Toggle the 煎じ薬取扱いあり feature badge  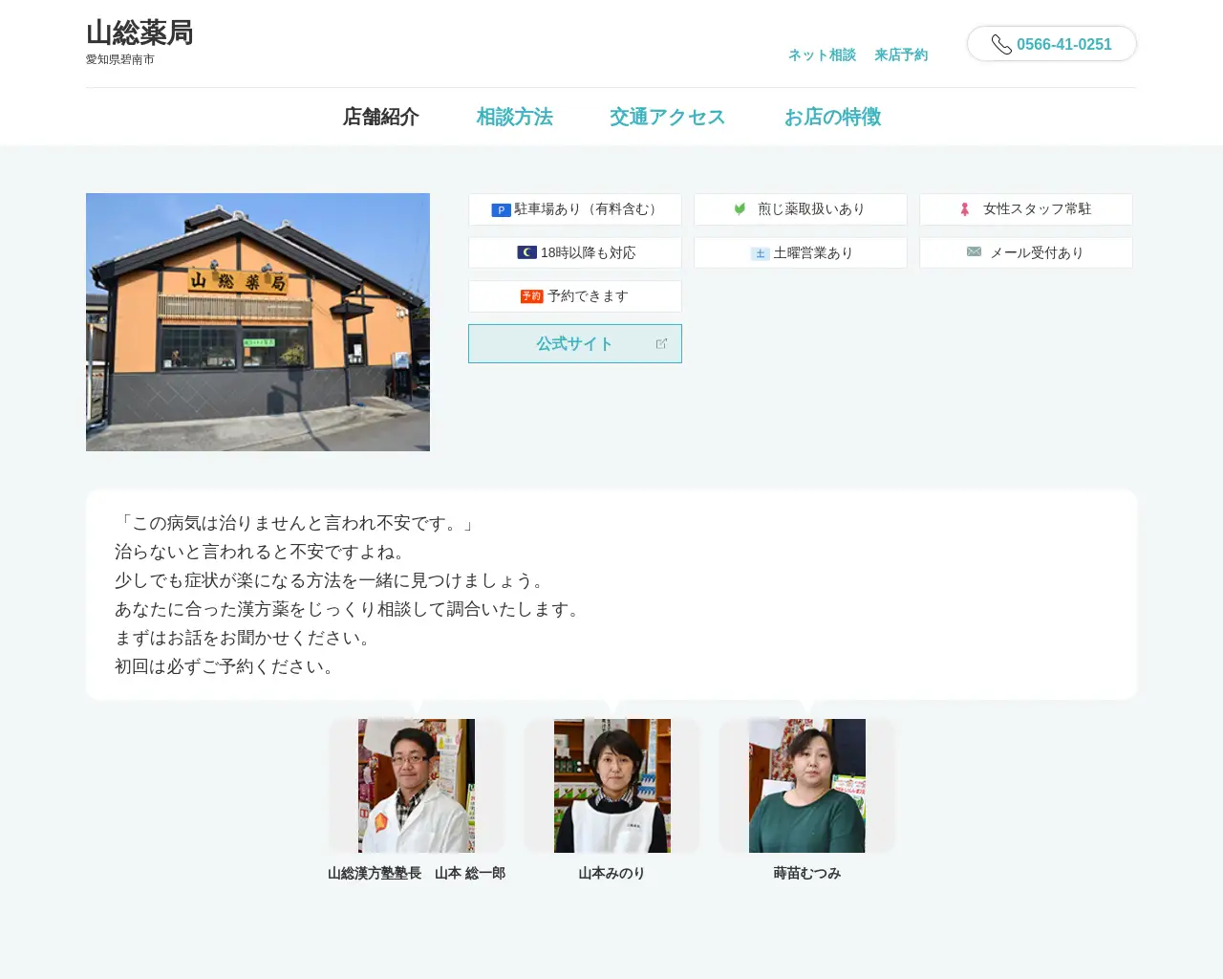click(800, 208)
